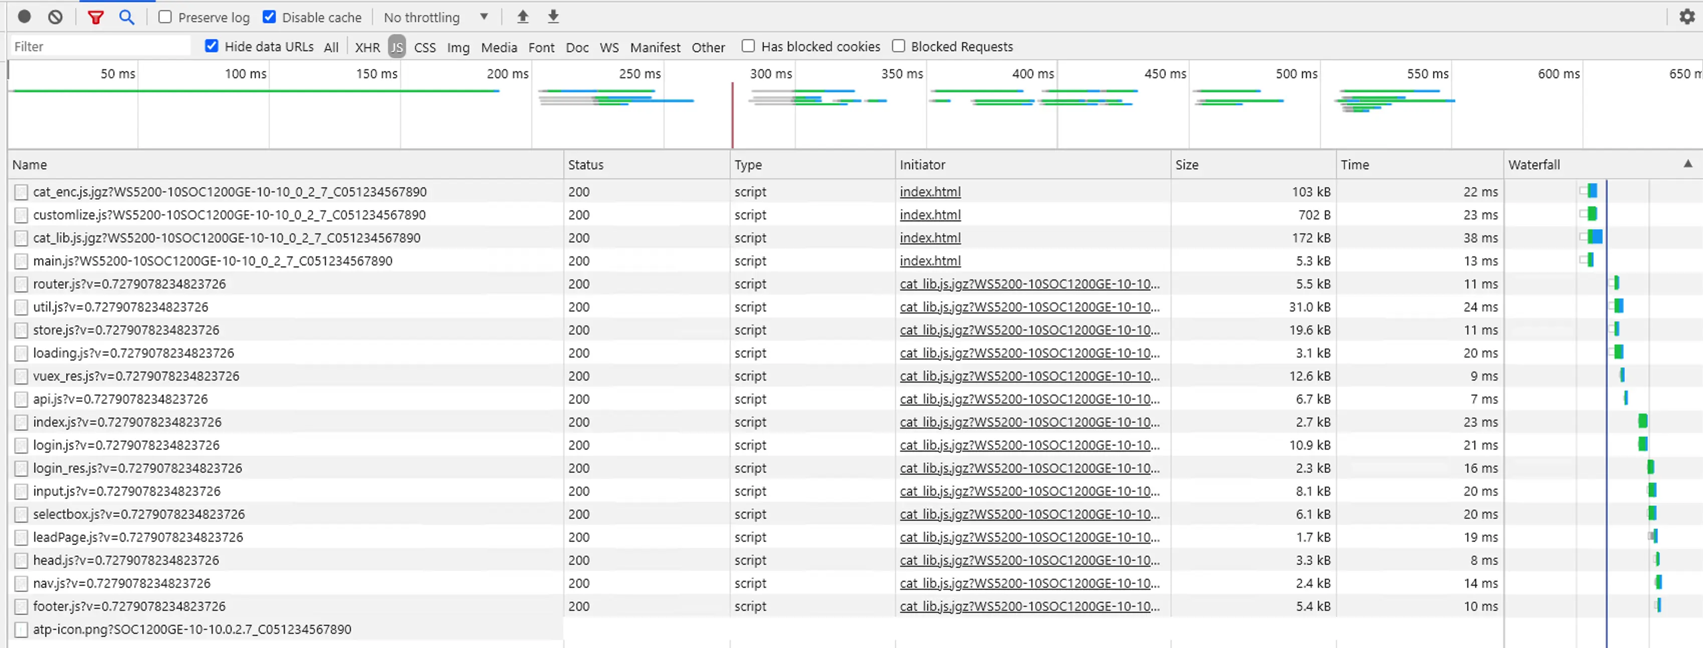The height and width of the screenshot is (648, 1703).
Task: Click the import HAR upload arrow
Action: 522,17
